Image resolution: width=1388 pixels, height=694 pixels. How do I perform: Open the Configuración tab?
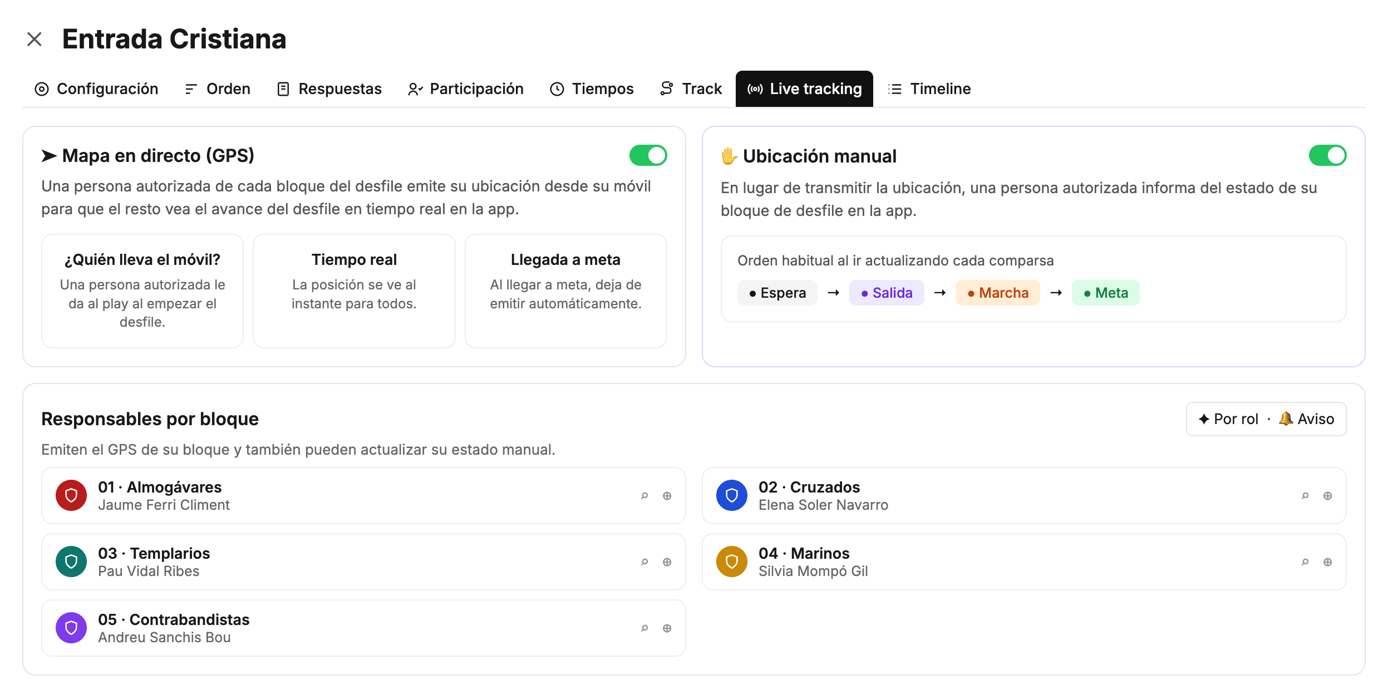point(96,89)
